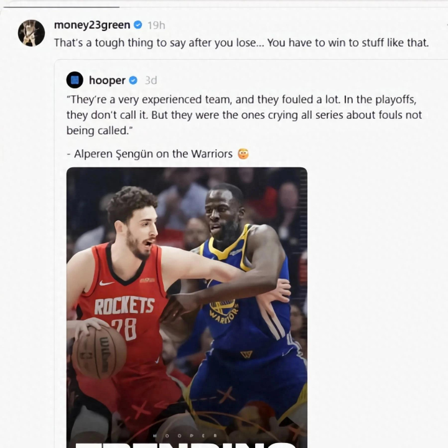Image resolution: width=448 pixels, height=448 pixels.
Task: Open the quoted hooper post card
Action: (251, 254)
